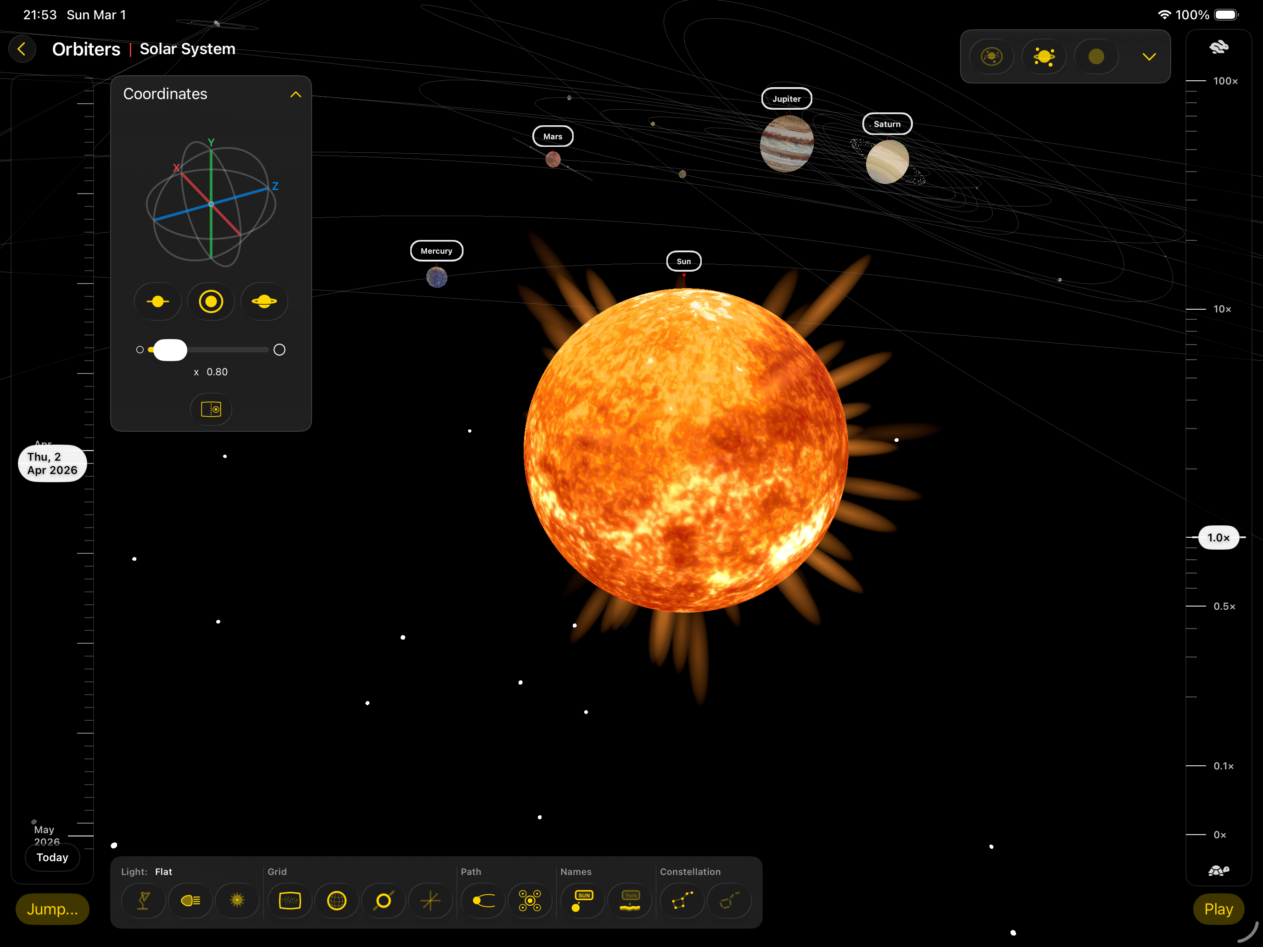The height and width of the screenshot is (947, 1263).
Task: Toggle Sun name labels on planets
Action: [582, 901]
